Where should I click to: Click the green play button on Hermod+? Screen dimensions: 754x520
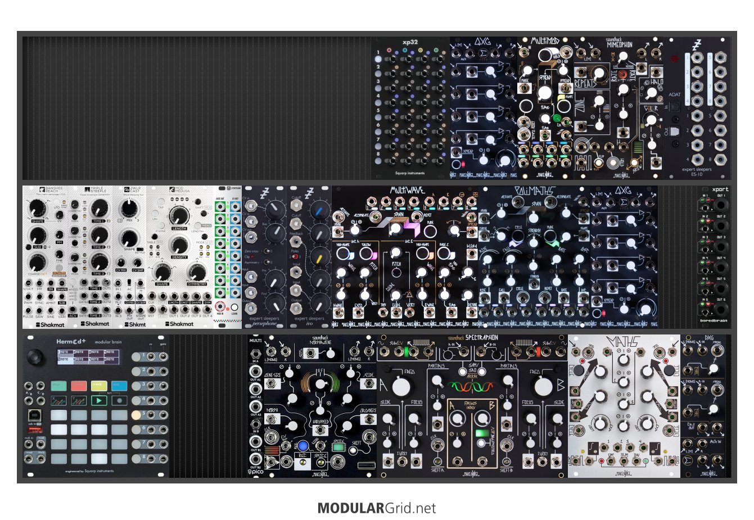pyautogui.click(x=99, y=401)
